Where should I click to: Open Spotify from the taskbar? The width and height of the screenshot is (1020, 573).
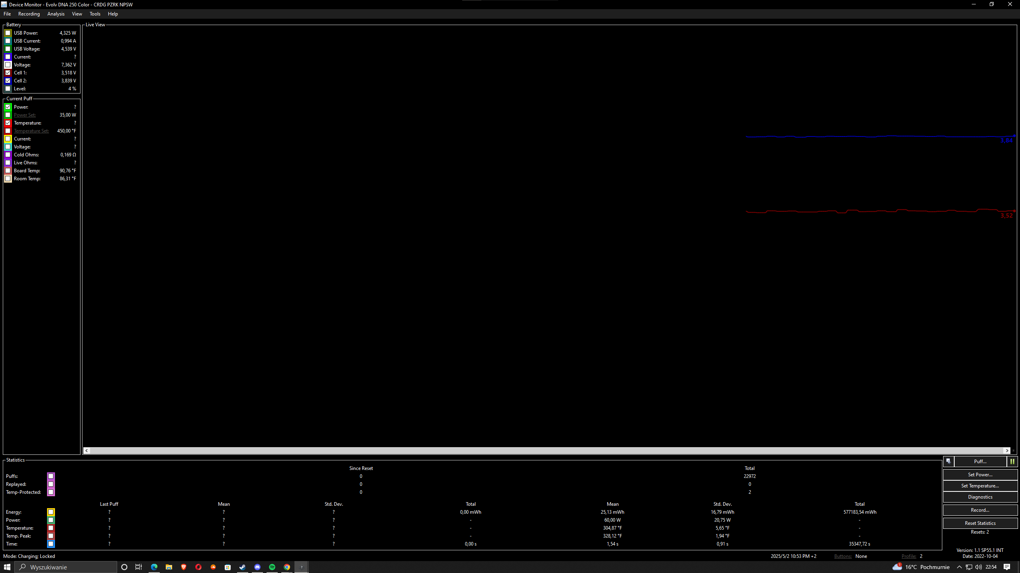[x=272, y=567]
